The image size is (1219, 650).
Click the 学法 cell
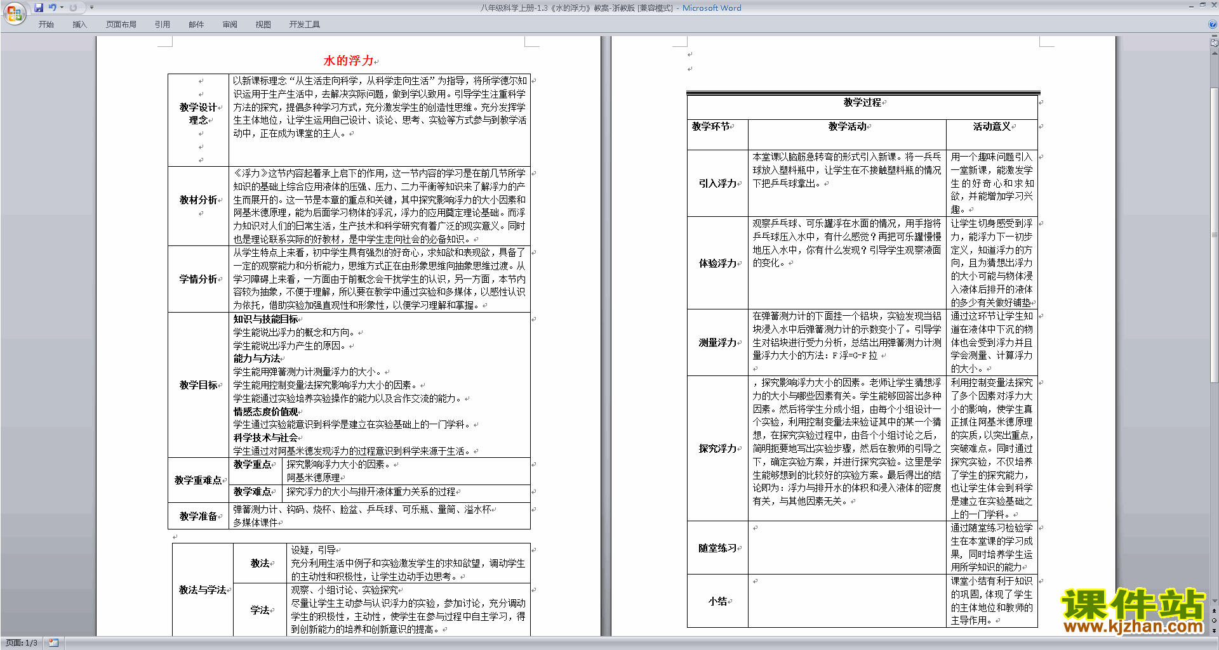[260, 610]
